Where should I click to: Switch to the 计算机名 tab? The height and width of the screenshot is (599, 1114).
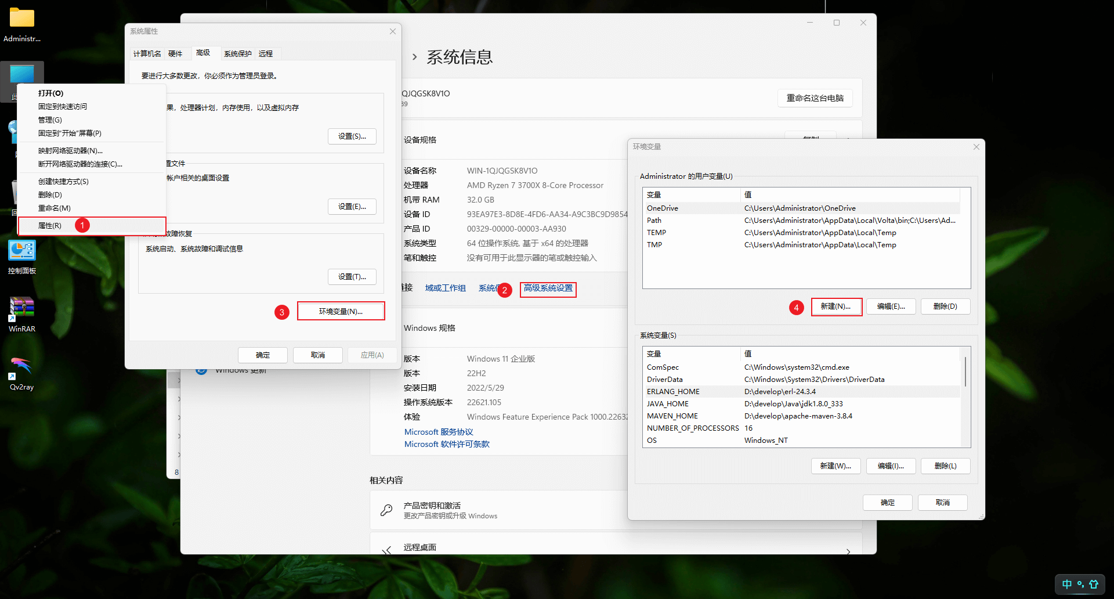[x=147, y=54]
